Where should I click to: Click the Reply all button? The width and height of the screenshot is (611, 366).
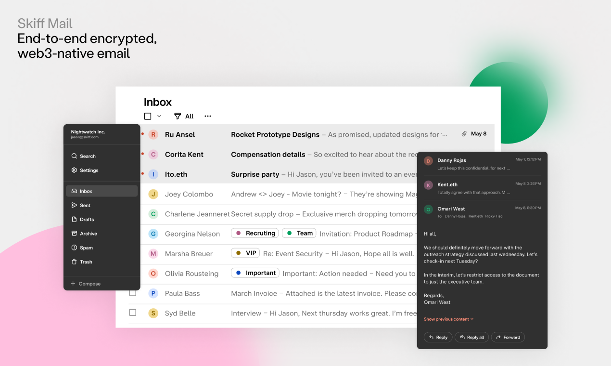click(471, 337)
